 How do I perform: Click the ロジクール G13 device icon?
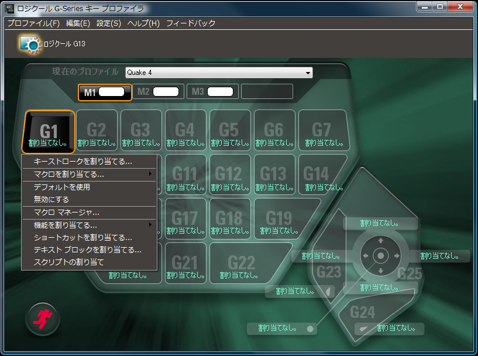tap(29, 44)
